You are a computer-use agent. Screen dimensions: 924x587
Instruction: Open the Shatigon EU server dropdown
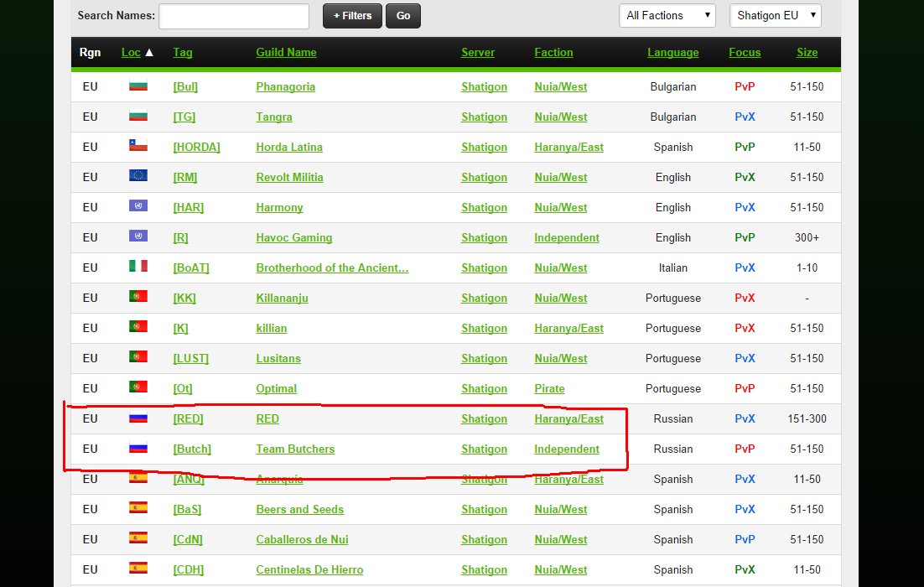tap(775, 15)
